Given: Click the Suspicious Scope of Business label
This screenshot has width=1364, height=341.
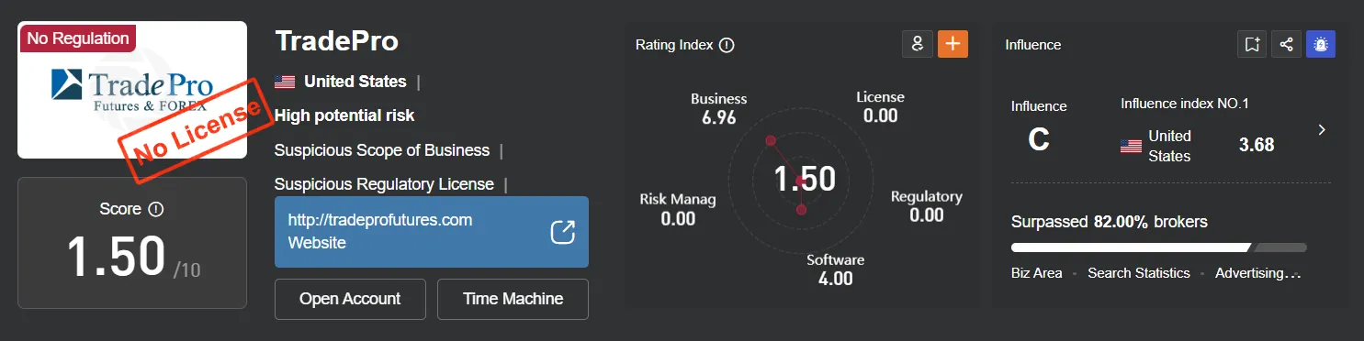Looking at the screenshot, I should (x=382, y=150).
